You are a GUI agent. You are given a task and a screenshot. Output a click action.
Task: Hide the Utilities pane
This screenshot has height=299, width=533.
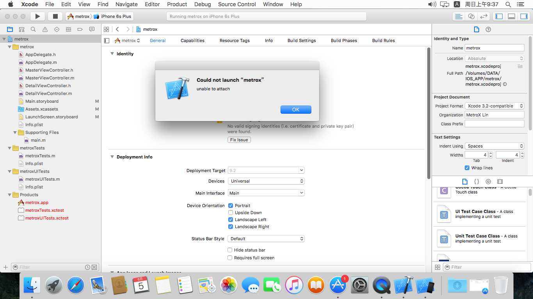point(524,16)
